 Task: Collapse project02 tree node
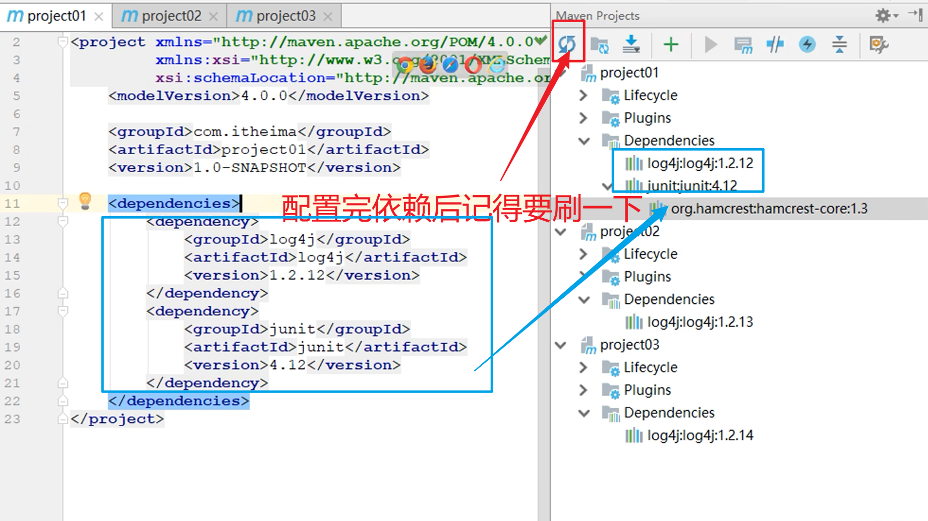coord(560,232)
